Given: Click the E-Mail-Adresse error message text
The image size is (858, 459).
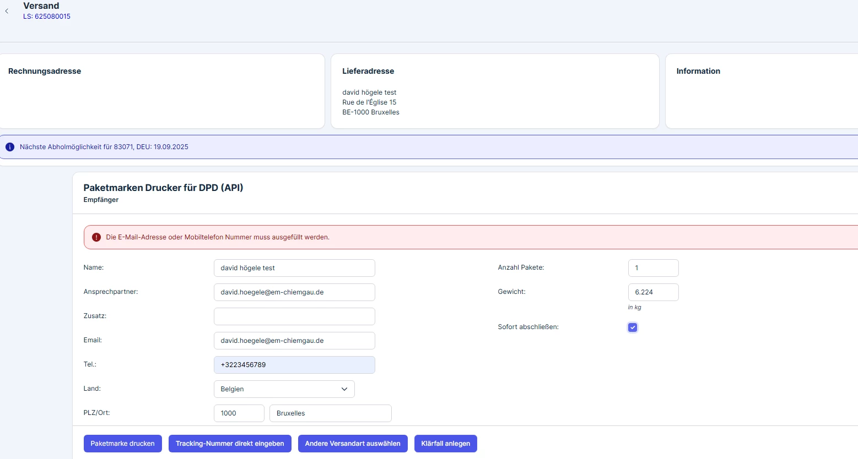Looking at the screenshot, I should click(x=218, y=237).
